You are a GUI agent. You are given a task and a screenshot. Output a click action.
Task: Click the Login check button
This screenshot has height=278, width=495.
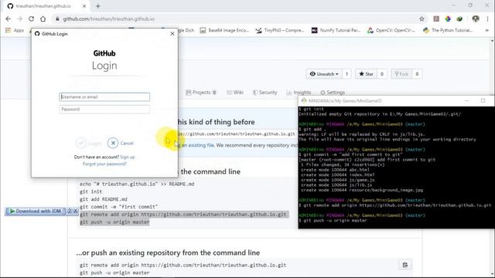[88, 143]
